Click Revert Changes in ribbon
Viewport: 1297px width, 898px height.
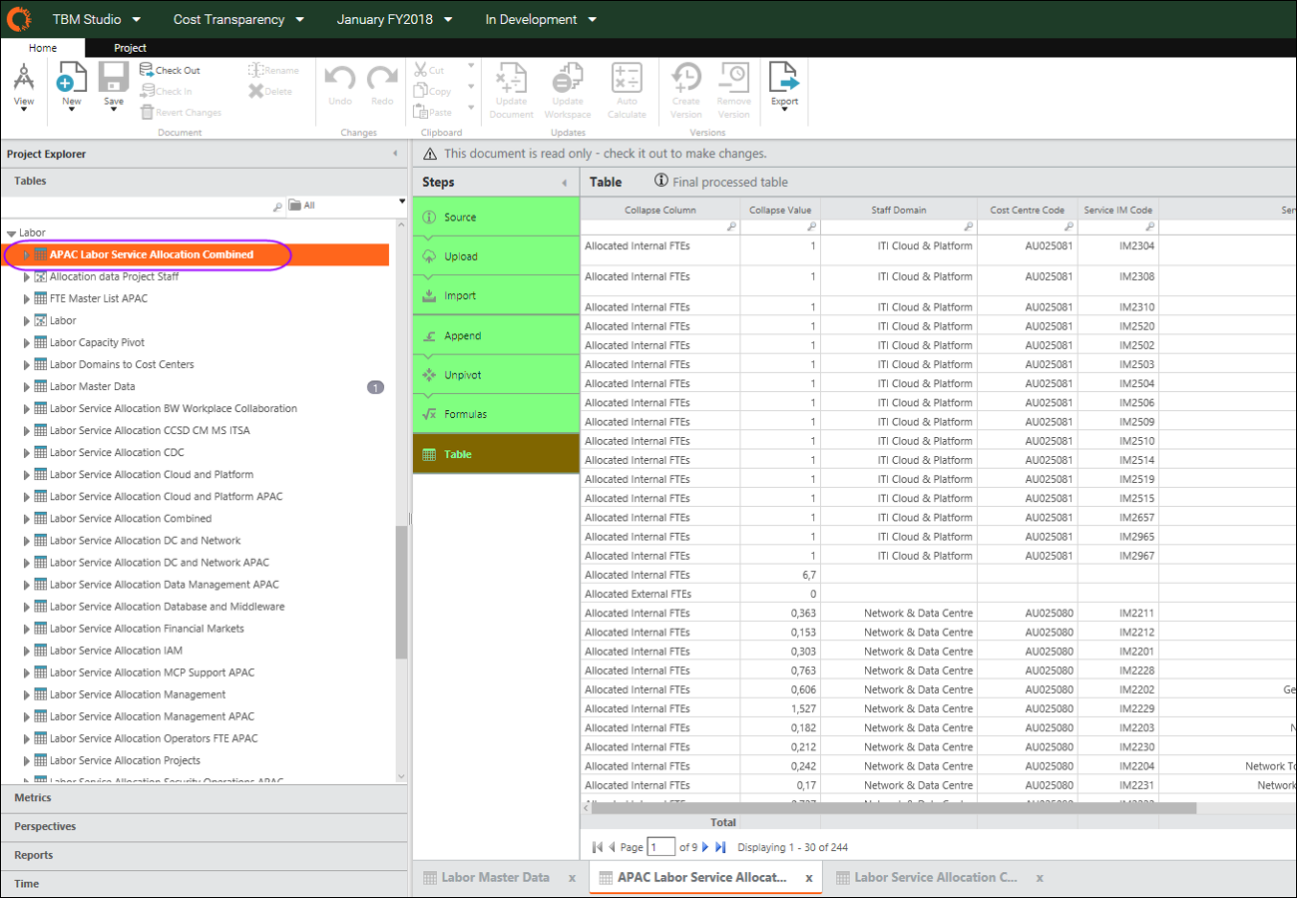click(x=181, y=113)
